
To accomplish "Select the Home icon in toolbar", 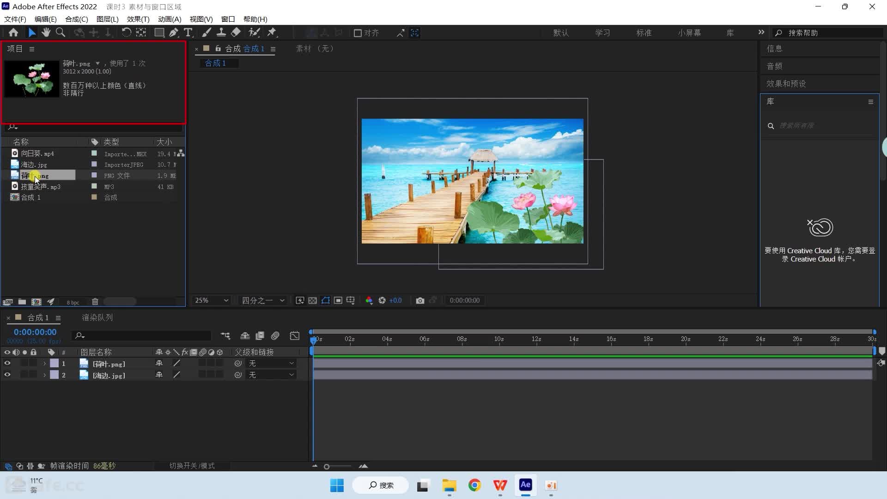I will point(13,32).
